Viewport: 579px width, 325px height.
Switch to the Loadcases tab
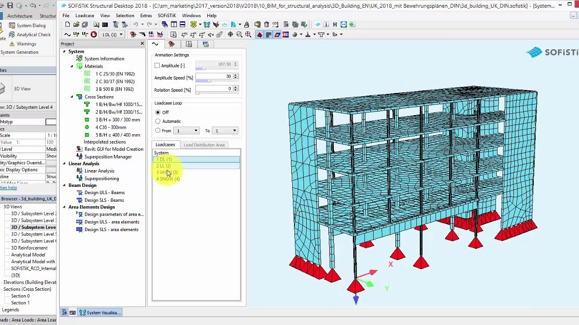click(x=165, y=144)
